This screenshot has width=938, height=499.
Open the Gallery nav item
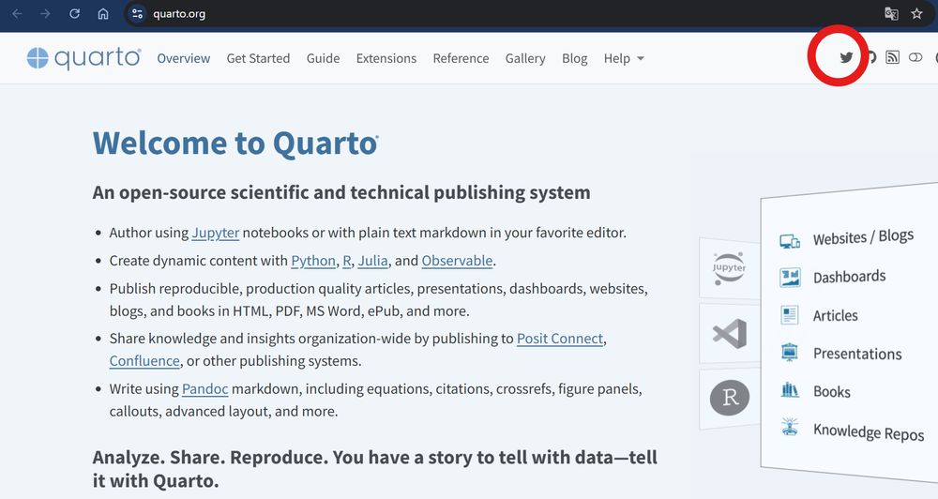[x=525, y=59]
